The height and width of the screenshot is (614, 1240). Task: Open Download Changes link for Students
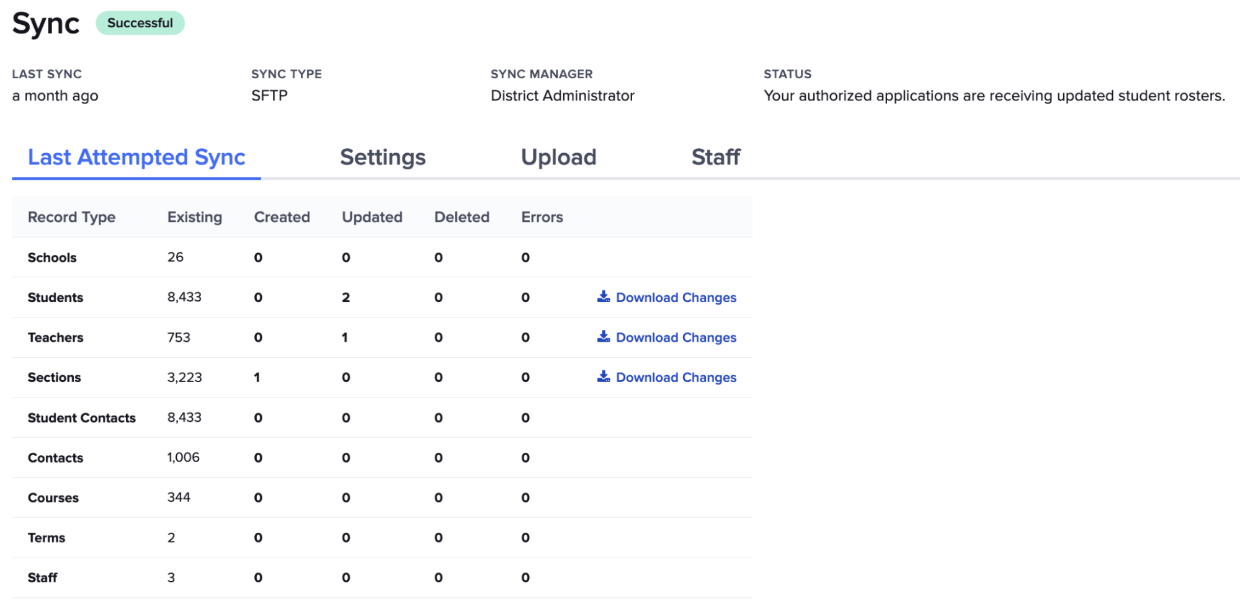coord(676,297)
